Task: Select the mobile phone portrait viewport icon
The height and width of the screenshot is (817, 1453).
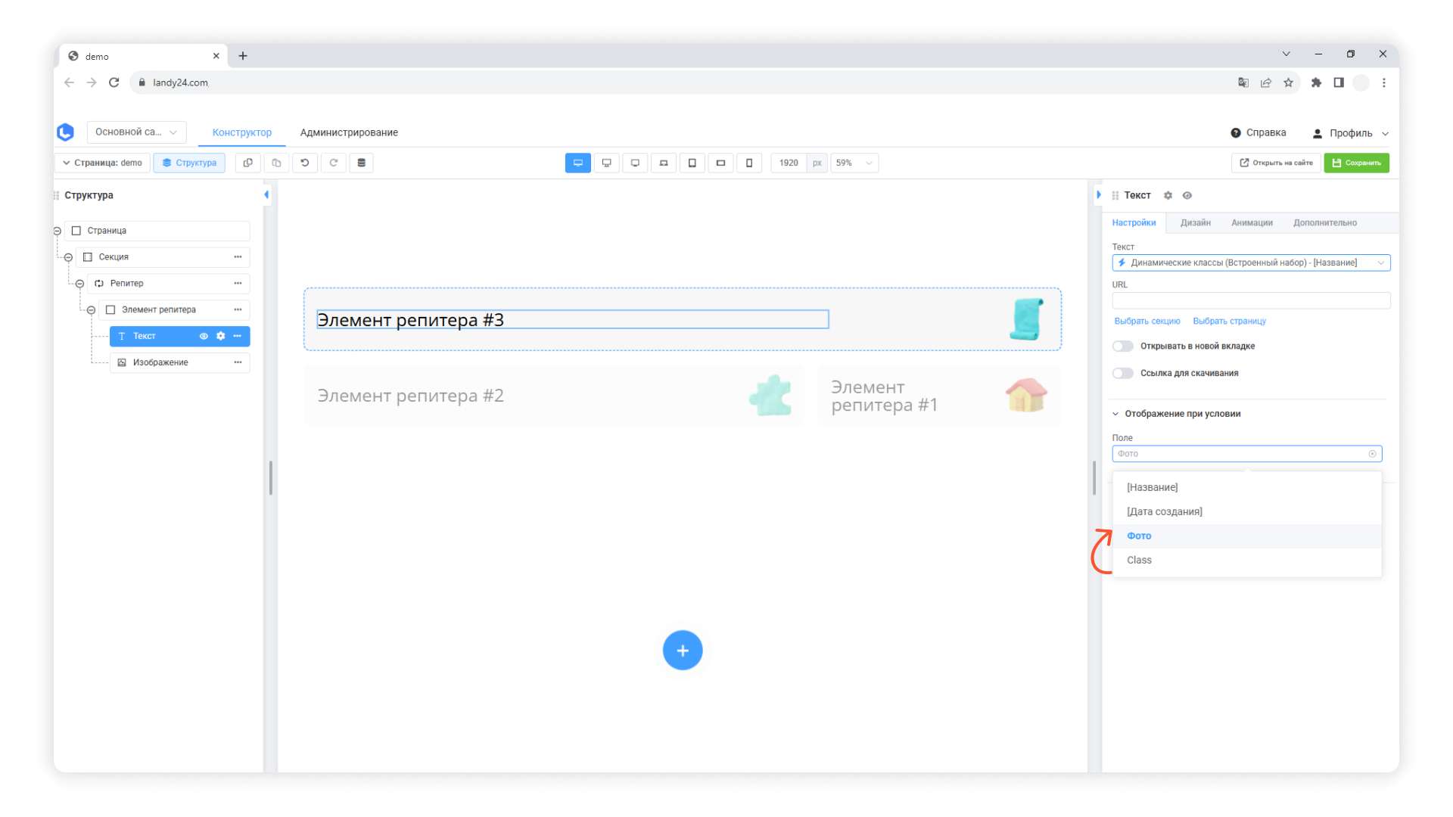Action: coord(749,163)
